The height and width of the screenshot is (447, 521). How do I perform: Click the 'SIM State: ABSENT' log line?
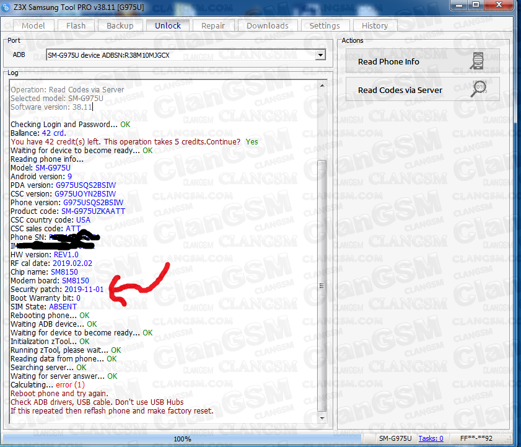pyautogui.click(x=43, y=307)
